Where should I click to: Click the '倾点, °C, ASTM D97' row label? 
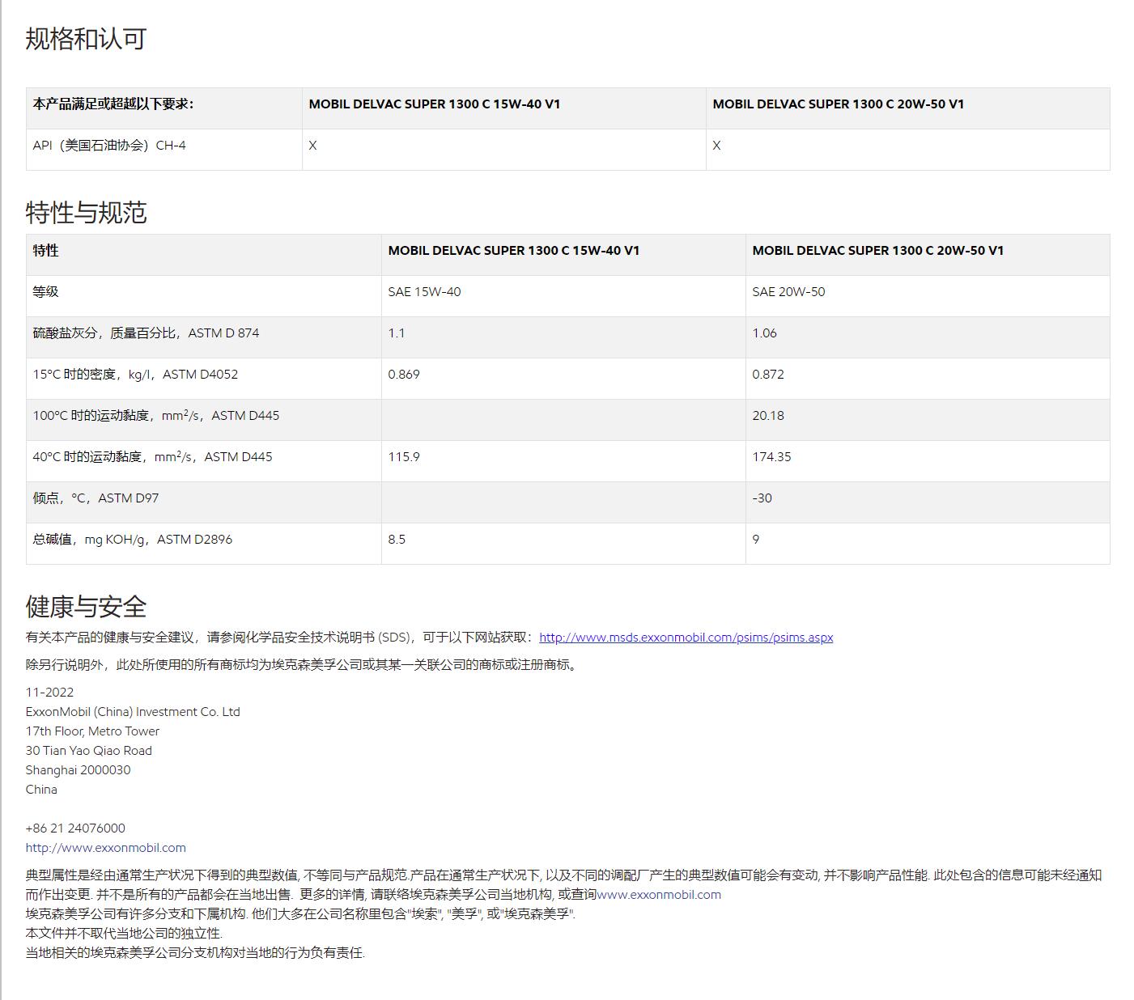tap(96, 498)
